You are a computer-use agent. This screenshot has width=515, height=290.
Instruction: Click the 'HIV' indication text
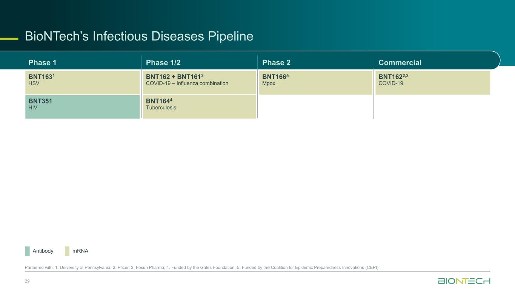click(33, 108)
